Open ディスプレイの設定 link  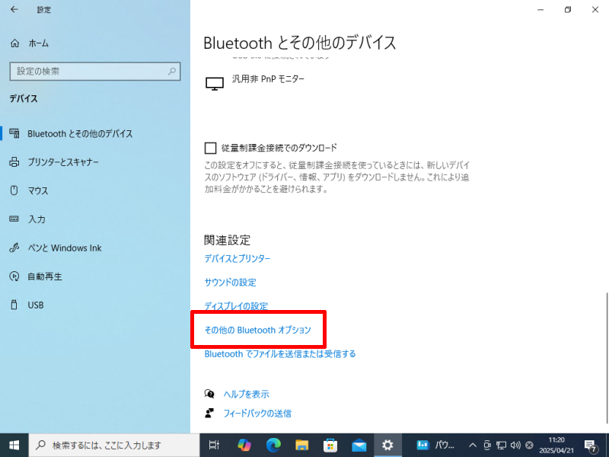click(236, 306)
